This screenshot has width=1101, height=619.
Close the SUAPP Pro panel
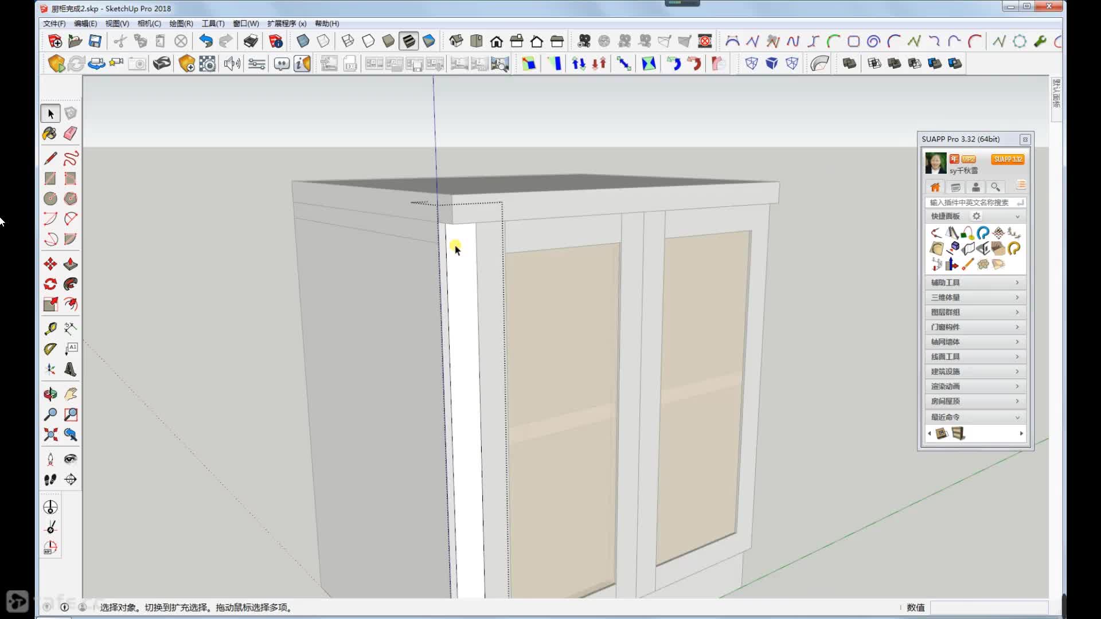[x=1025, y=139]
